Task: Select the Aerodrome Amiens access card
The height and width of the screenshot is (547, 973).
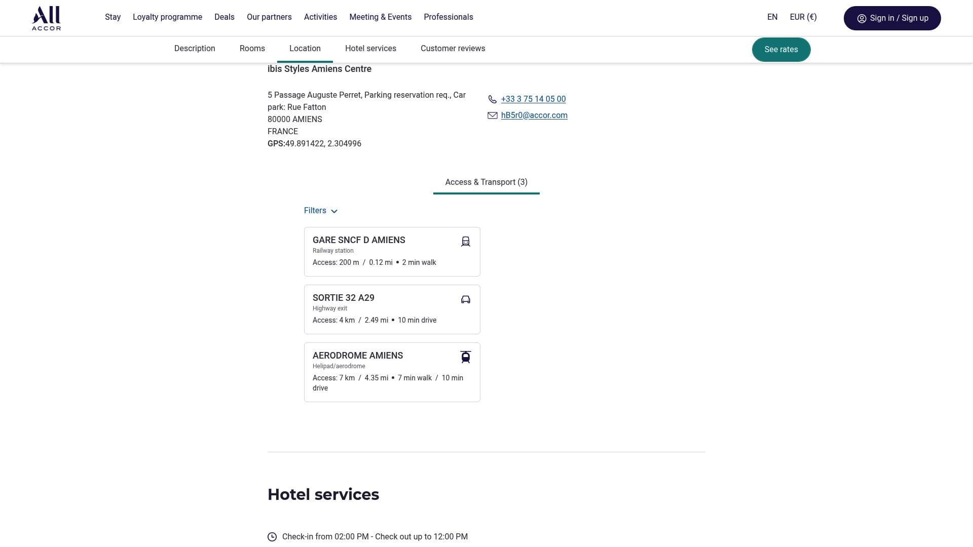Action: point(392,372)
